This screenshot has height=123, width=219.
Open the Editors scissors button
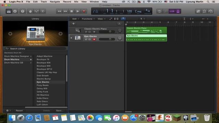pos(42,11)
